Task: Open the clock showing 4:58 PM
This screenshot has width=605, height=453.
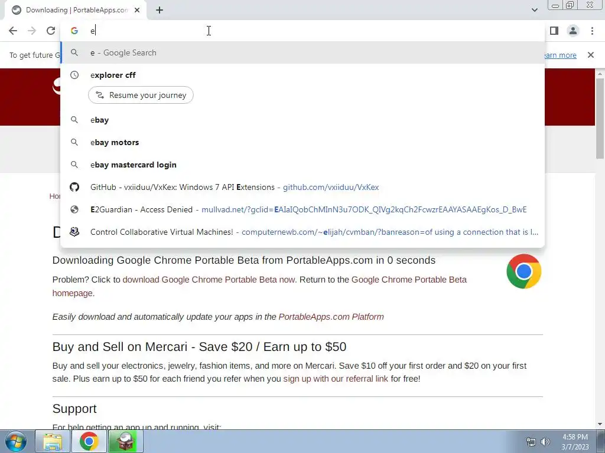Action: tap(575, 442)
